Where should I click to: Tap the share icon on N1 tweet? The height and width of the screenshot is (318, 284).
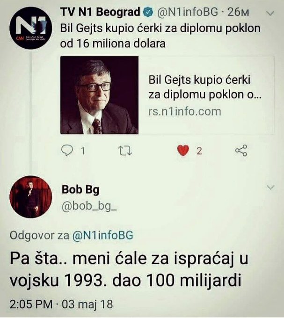(241, 151)
